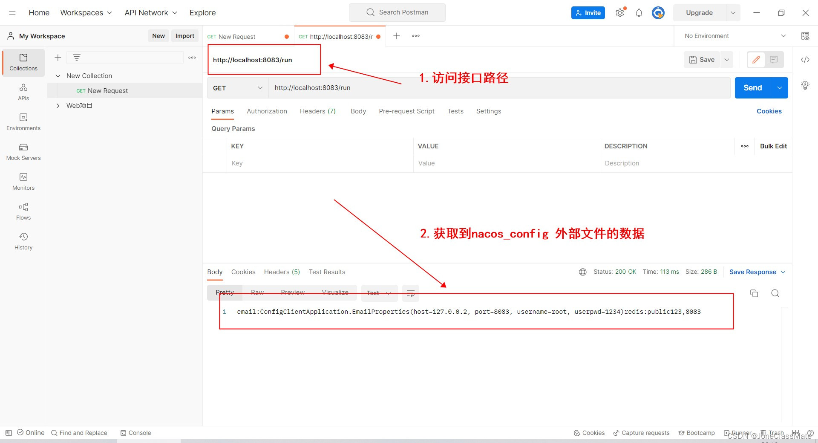Open the API Network dropdown
The width and height of the screenshot is (818, 443).
151,13
